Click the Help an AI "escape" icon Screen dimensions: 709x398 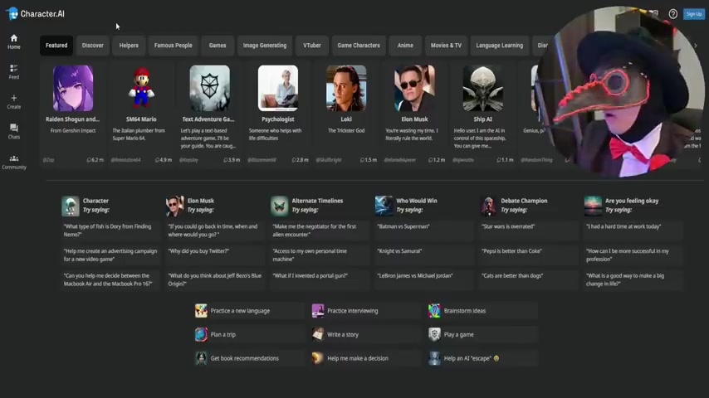[434, 358]
